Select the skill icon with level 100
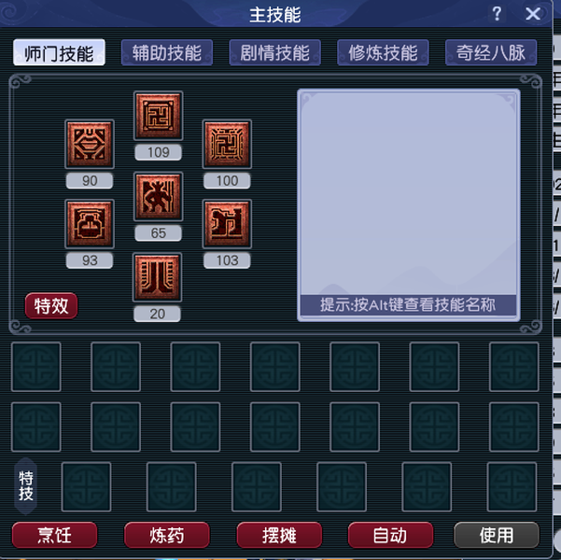Screen dimensions: 561x560 click(227, 144)
